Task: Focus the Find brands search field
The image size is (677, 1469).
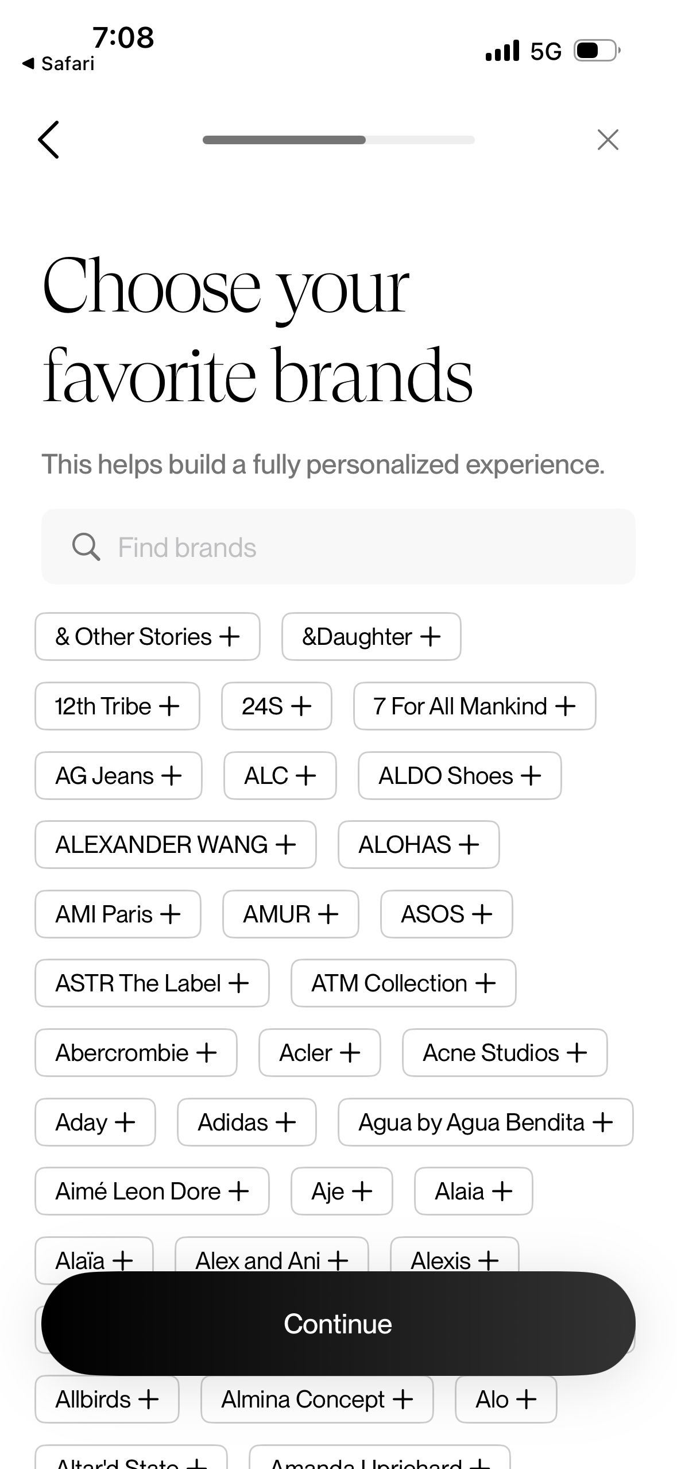Action: point(338,547)
